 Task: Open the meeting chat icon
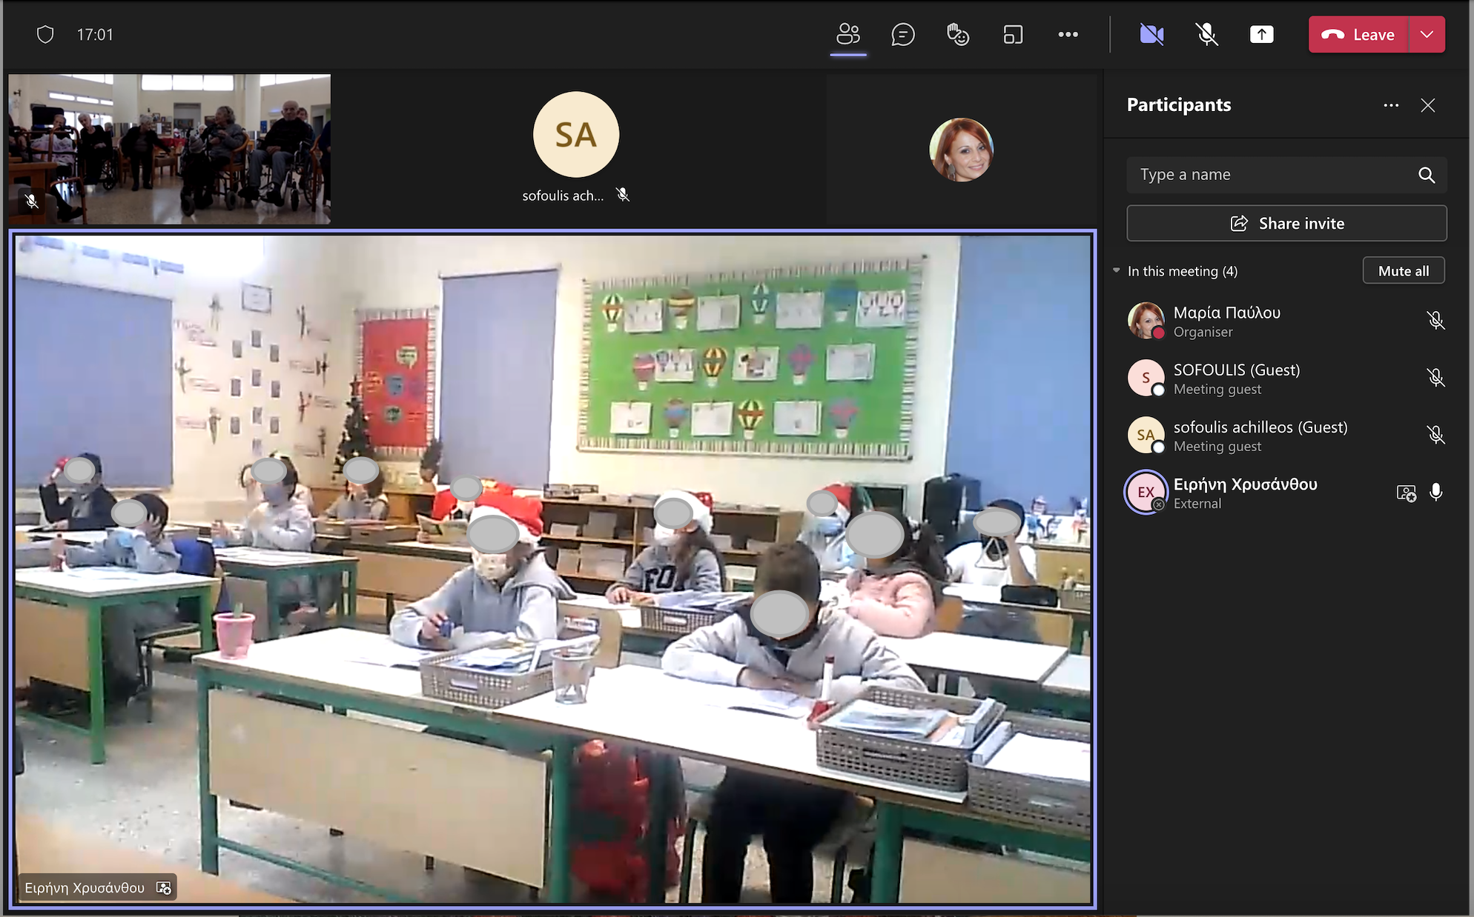tap(902, 34)
